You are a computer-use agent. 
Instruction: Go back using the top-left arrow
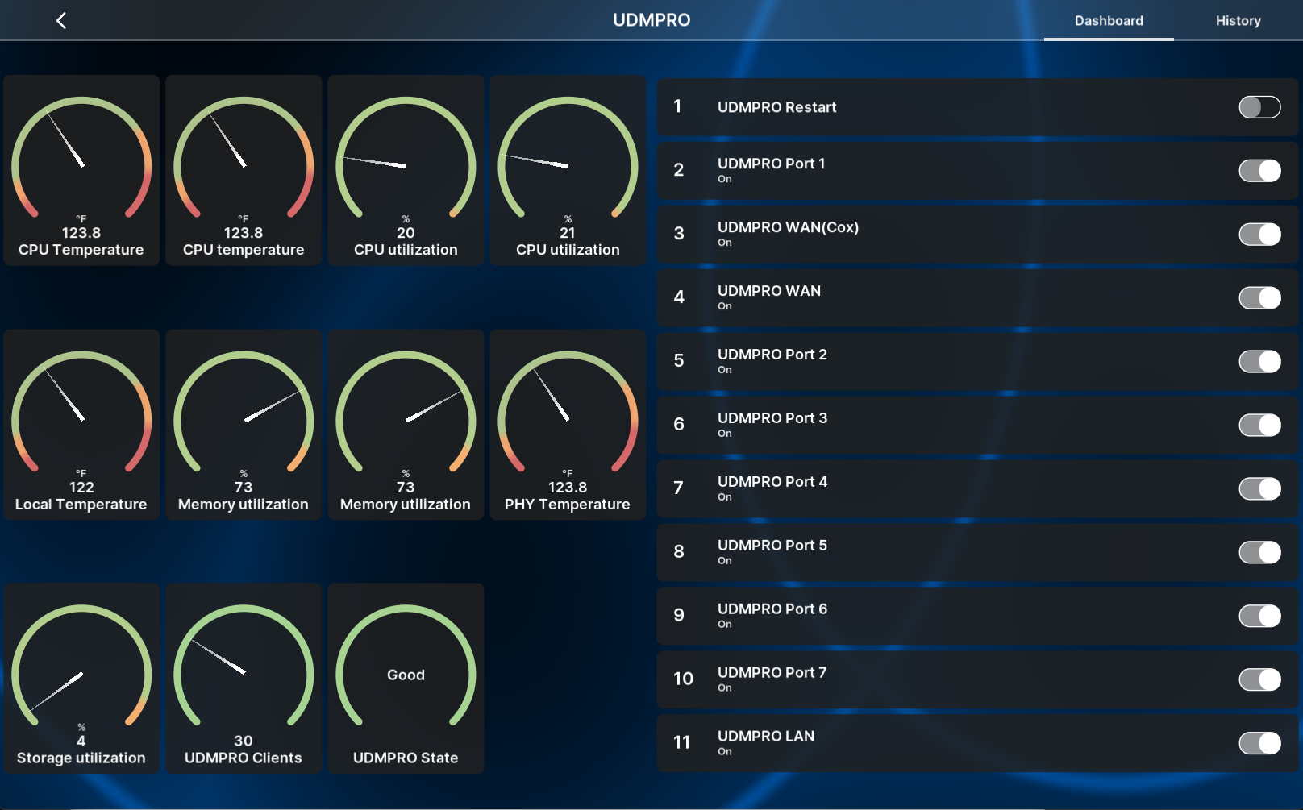tap(61, 21)
